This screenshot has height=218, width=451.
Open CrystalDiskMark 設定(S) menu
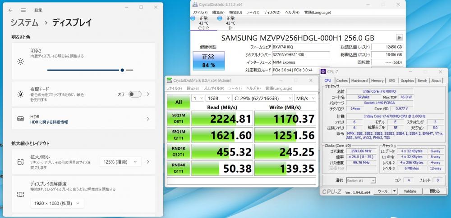click(193, 89)
